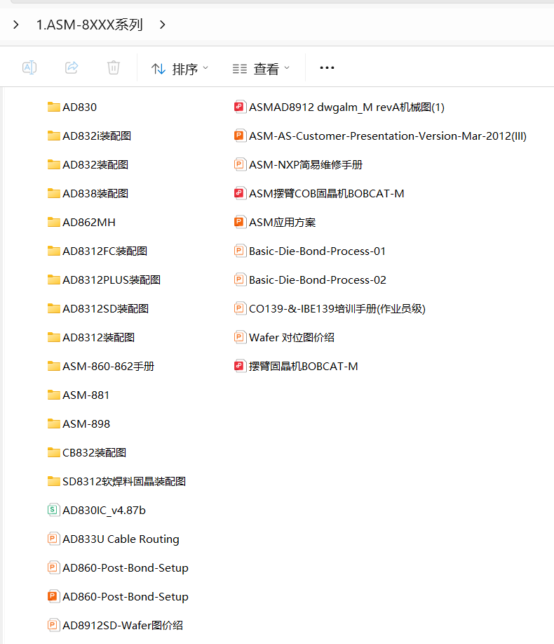Click the delete trash can icon
554x644 pixels.
click(x=114, y=67)
